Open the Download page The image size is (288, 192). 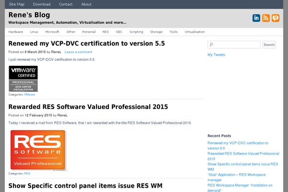42,4
